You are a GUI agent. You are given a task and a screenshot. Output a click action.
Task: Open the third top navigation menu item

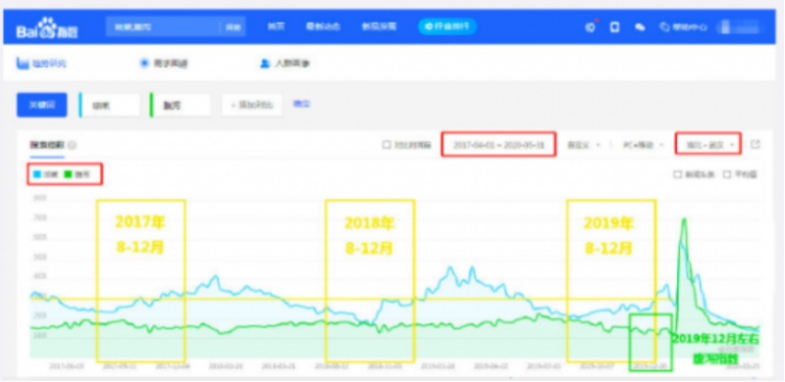(x=379, y=26)
